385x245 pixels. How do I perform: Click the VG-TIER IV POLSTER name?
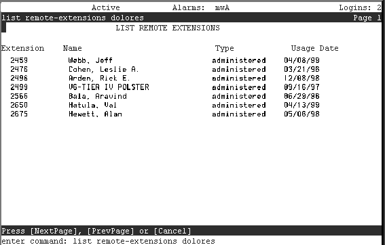tap(109, 87)
